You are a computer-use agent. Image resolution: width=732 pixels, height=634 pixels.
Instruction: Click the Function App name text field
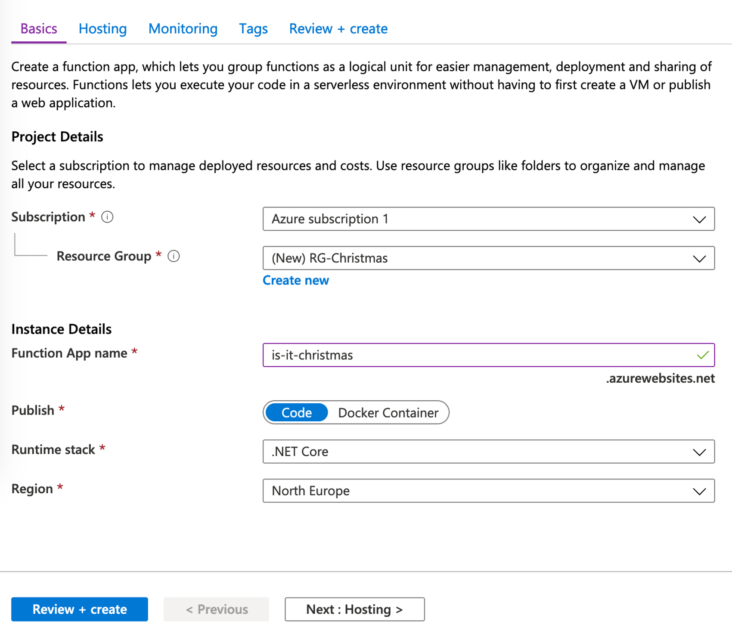(478, 355)
